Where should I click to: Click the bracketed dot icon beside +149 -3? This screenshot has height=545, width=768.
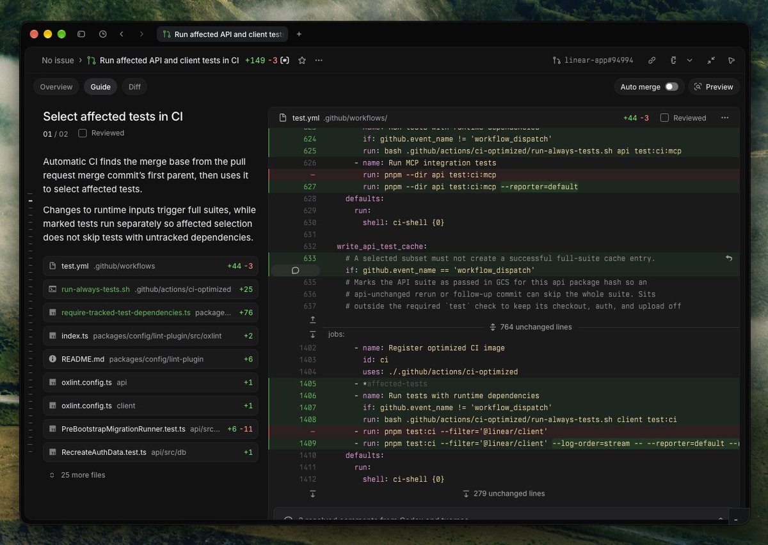[285, 60]
